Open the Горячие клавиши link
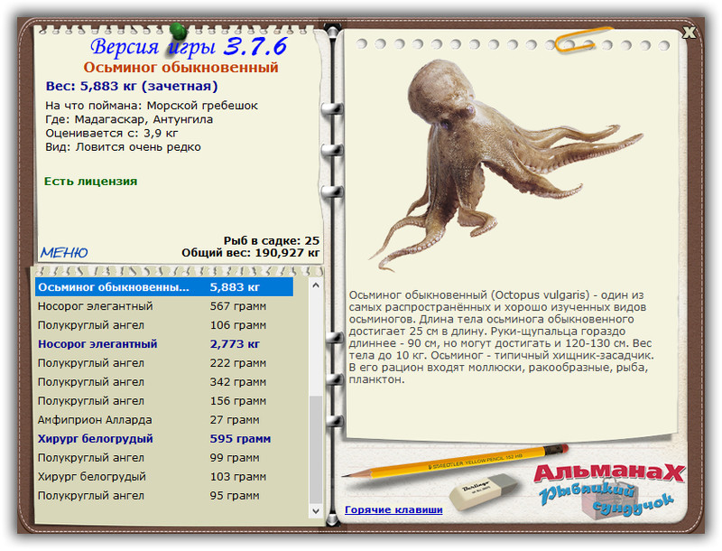Viewport: 722px width, 551px height. pos(393,509)
